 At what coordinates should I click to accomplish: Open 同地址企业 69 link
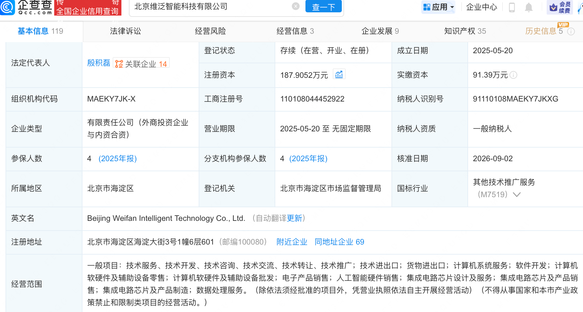click(x=339, y=242)
